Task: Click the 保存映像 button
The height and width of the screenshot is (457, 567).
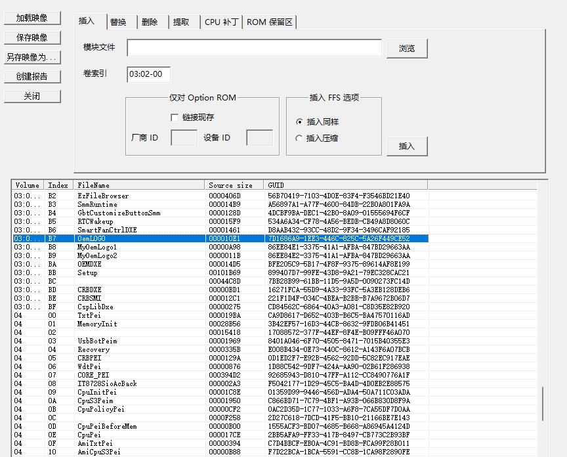Action: point(32,37)
